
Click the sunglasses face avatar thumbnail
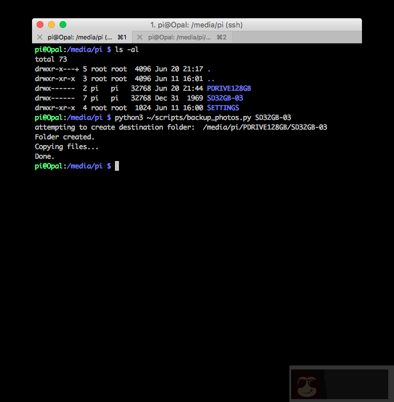[308, 385]
